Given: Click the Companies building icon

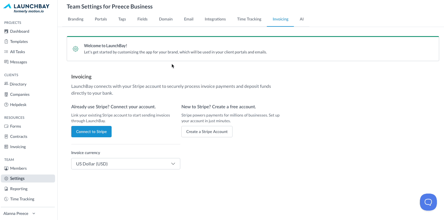Looking at the screenshot, I should [6, 94].
